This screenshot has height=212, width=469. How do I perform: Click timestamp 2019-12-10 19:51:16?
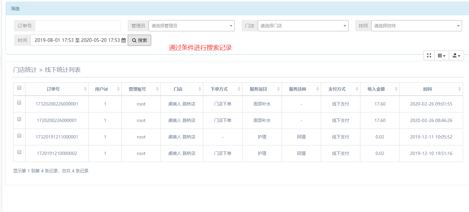tap(431, 153)
